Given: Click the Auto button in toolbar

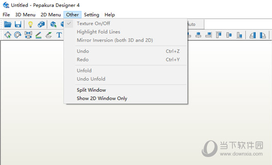Looking at the screenshot, I should click(x=195, y=24).
